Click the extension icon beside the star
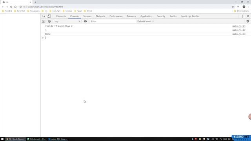Screen dimensions: 251x141 238,7
